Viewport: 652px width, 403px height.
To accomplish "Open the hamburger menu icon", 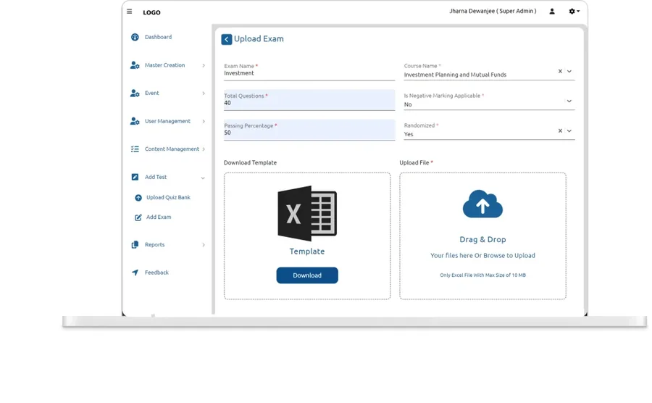I will click(x=130, y=12).
